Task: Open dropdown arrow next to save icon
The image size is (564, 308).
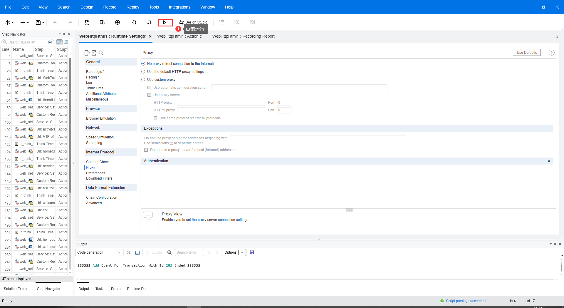Action: click(x=43, y=22)
